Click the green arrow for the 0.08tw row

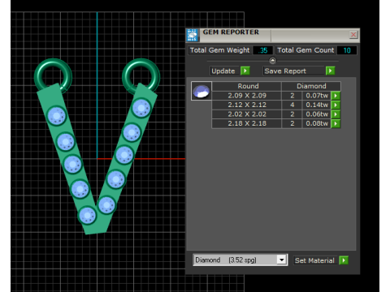point(336,123)
